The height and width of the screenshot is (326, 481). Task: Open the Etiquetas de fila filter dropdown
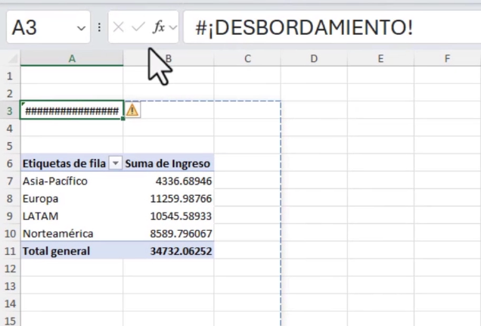[116, 163]
